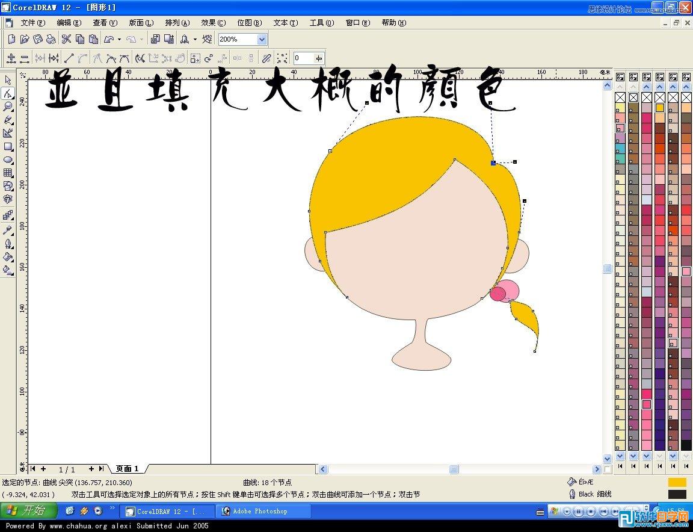The image size is (693, 532).
Task: Click the 开始 button in the taskbar
Action: pyautogui.click(x=29, y=510)
